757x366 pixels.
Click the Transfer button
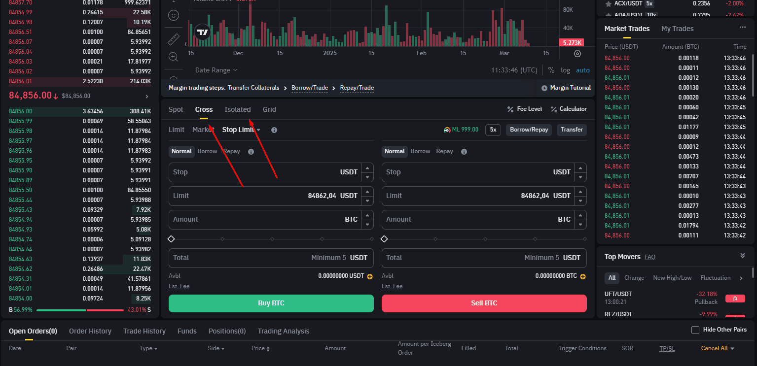pyautogui.click(x=572, y=130)
